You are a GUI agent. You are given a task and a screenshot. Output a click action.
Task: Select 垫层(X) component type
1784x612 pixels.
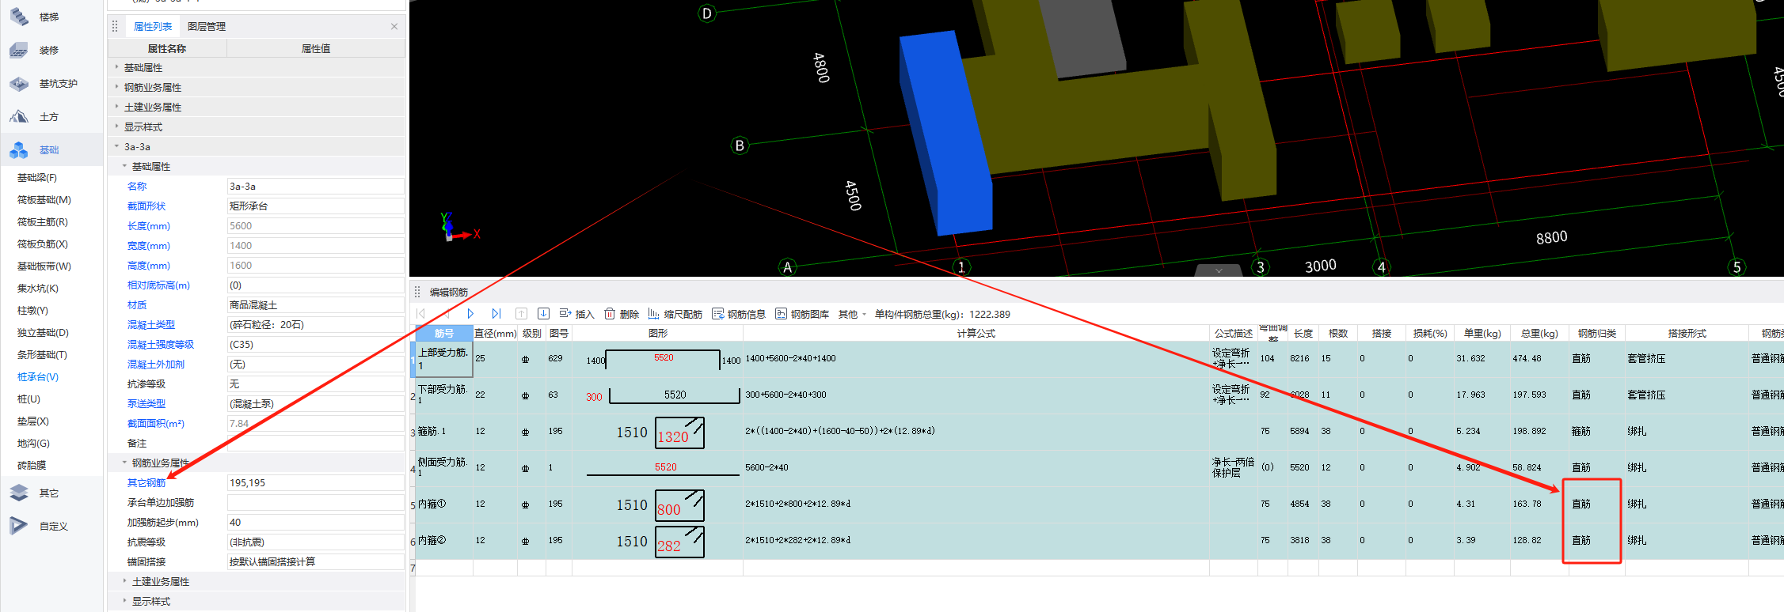tap(32, 421)
